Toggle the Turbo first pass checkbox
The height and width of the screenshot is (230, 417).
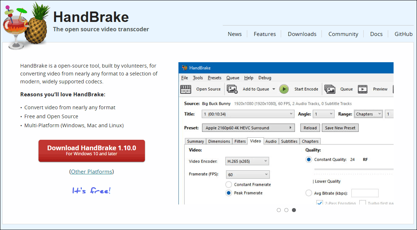(x=363, y=203)
